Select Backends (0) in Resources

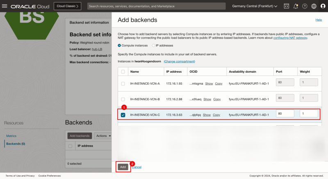(15, 144)
